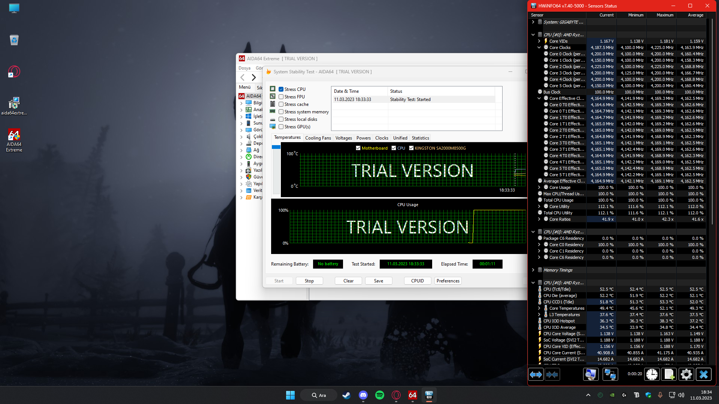Enable Stress GPU(s) checkbox

point(281,127)
